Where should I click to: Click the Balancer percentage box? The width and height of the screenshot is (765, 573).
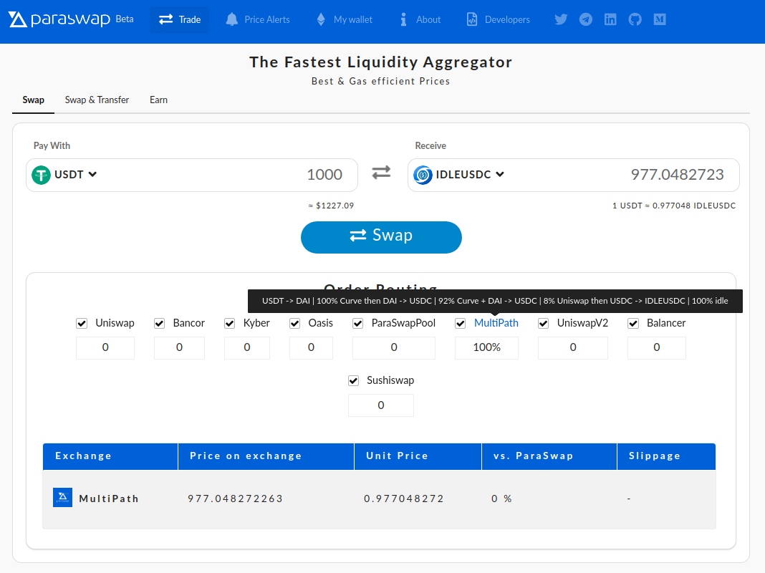tap(657, 347)
